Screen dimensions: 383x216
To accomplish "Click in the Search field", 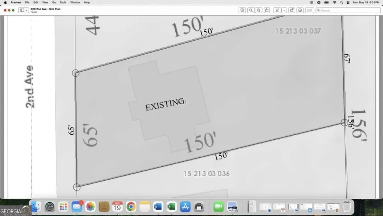I will (x=349, y=10).
